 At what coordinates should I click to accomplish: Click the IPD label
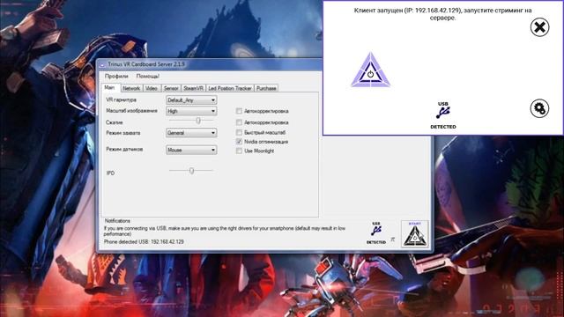[110, 173]
